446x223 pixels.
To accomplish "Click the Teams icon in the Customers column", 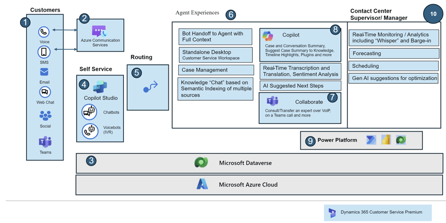I will pos(45,142).
